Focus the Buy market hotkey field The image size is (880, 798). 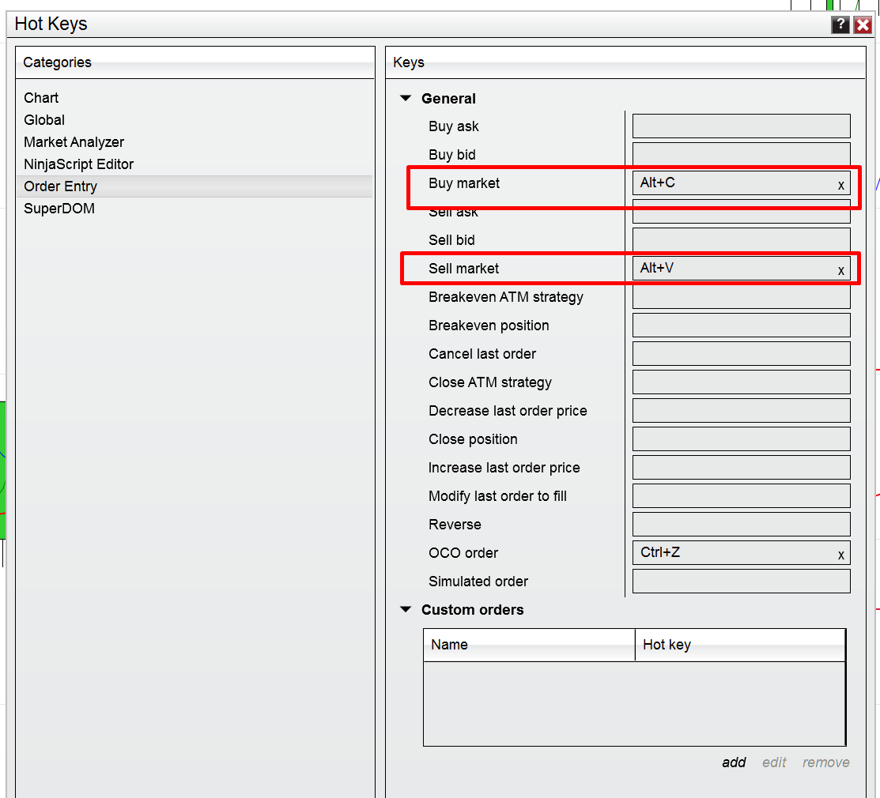coord(741,183)
